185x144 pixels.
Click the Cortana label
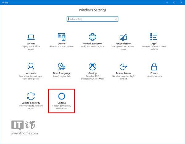coord(62,103)
